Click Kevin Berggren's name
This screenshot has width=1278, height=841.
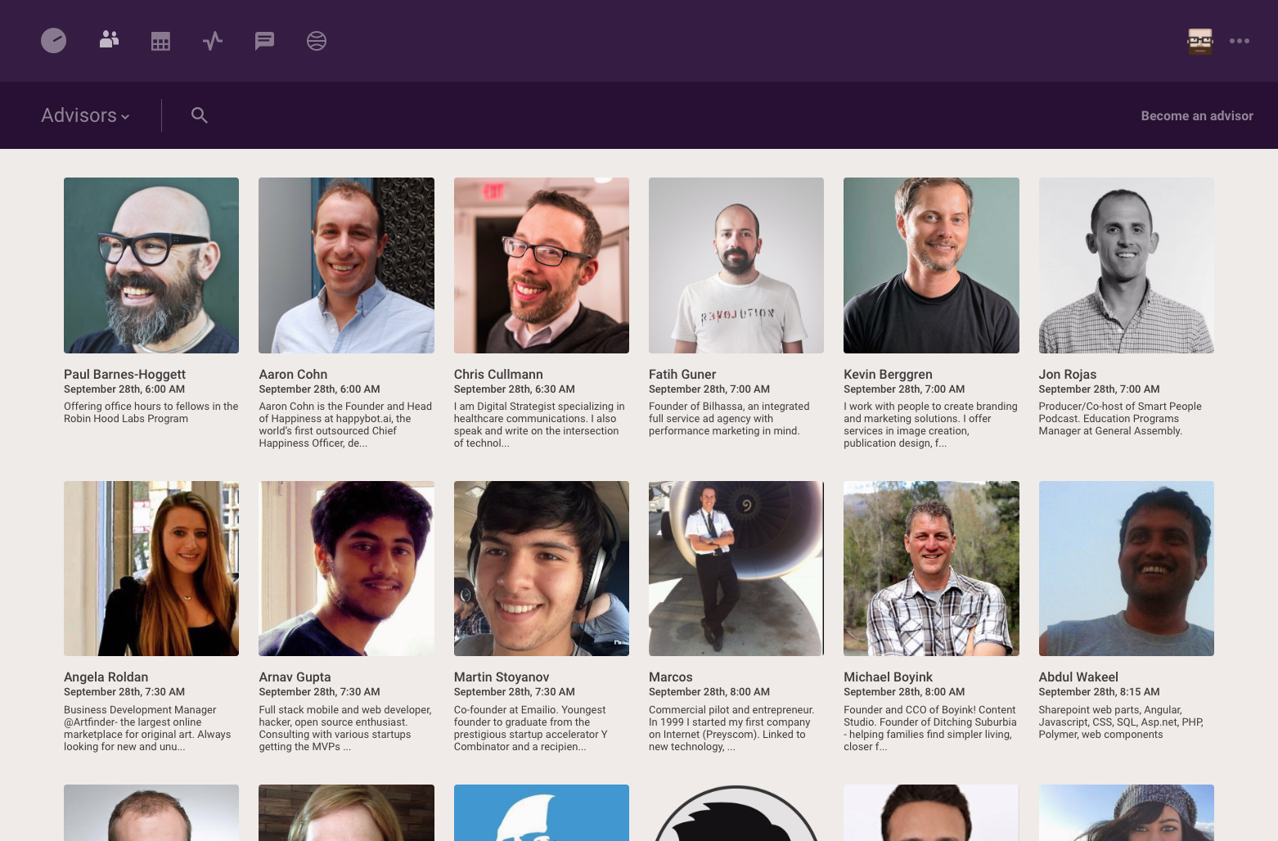[x=888, y=374]
